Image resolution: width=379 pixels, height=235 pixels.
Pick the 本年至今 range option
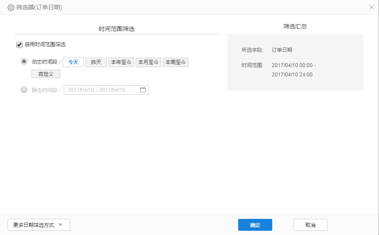pyautogui.click(x=121, y=62)
